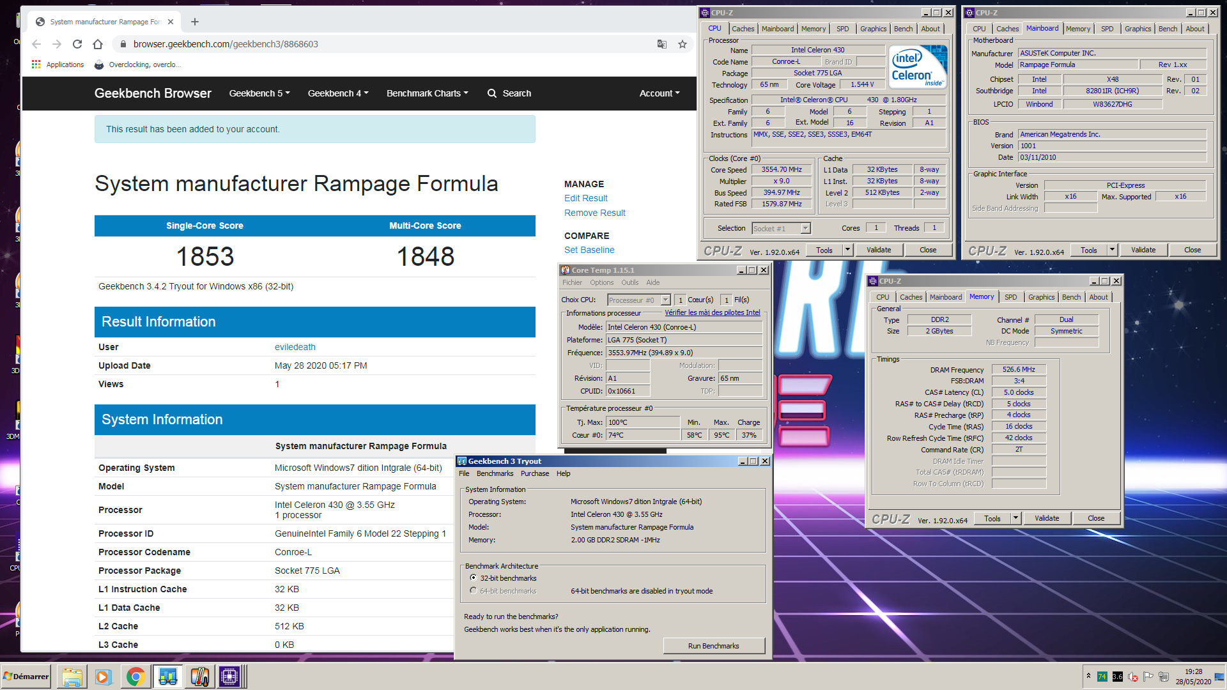Open Purchase menu in Geekbench 3
Image resolution: width=1227 pixels, height=690 pixels.
534,473
